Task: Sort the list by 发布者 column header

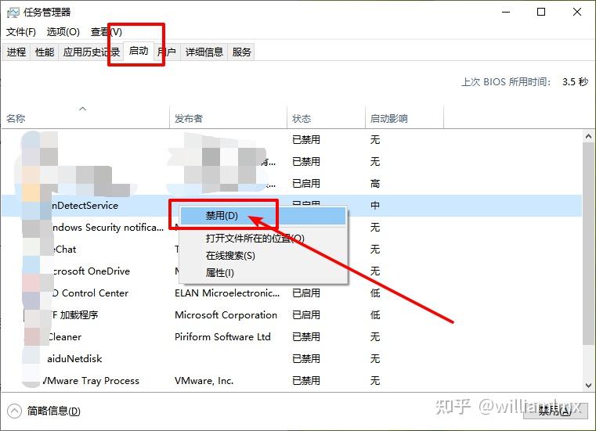Action: coord(228,118)
